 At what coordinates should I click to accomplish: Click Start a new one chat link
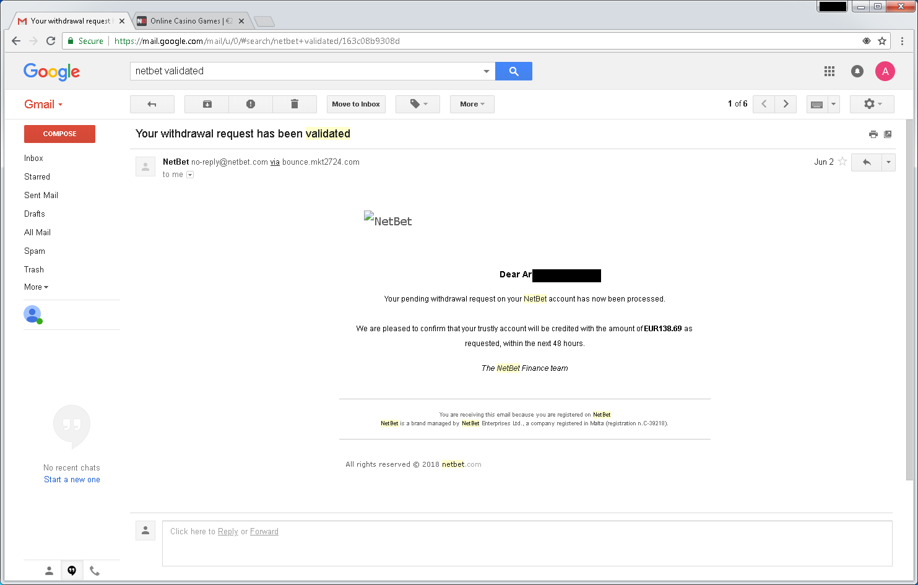pos(72,480)
